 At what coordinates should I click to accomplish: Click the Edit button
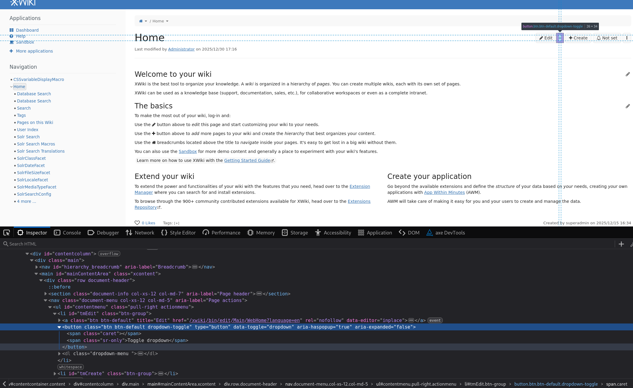point(546,38)
